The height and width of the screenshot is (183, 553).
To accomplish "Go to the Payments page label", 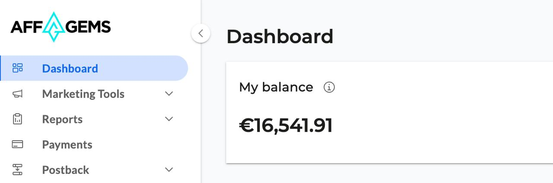I will 67,145.
